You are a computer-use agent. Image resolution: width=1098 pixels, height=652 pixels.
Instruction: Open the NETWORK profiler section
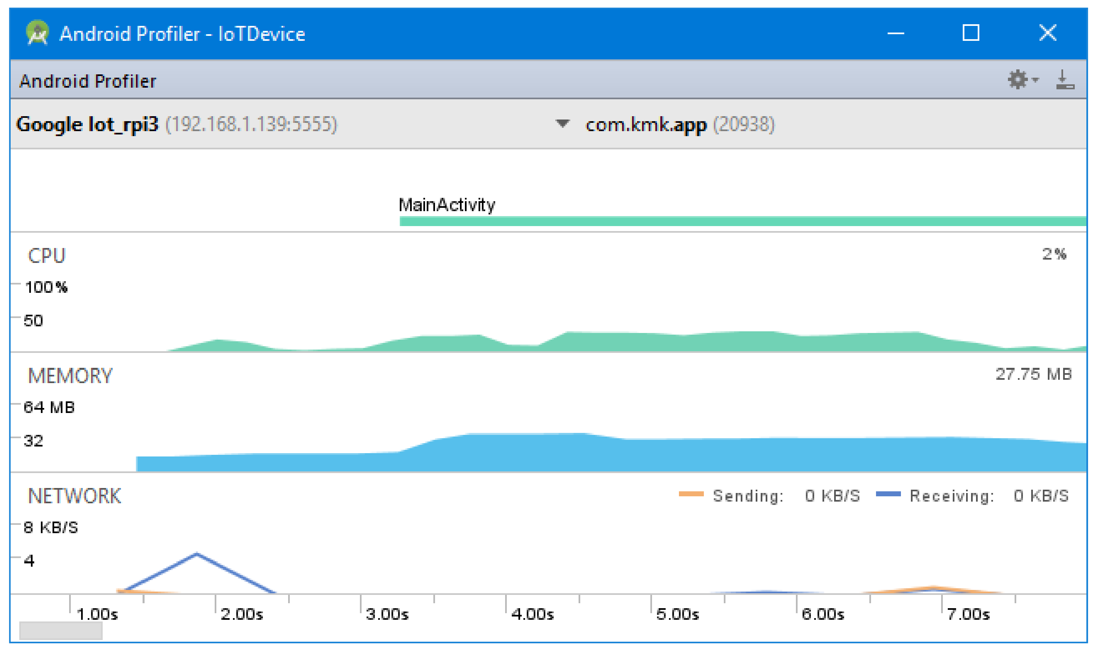coord(74,496)
